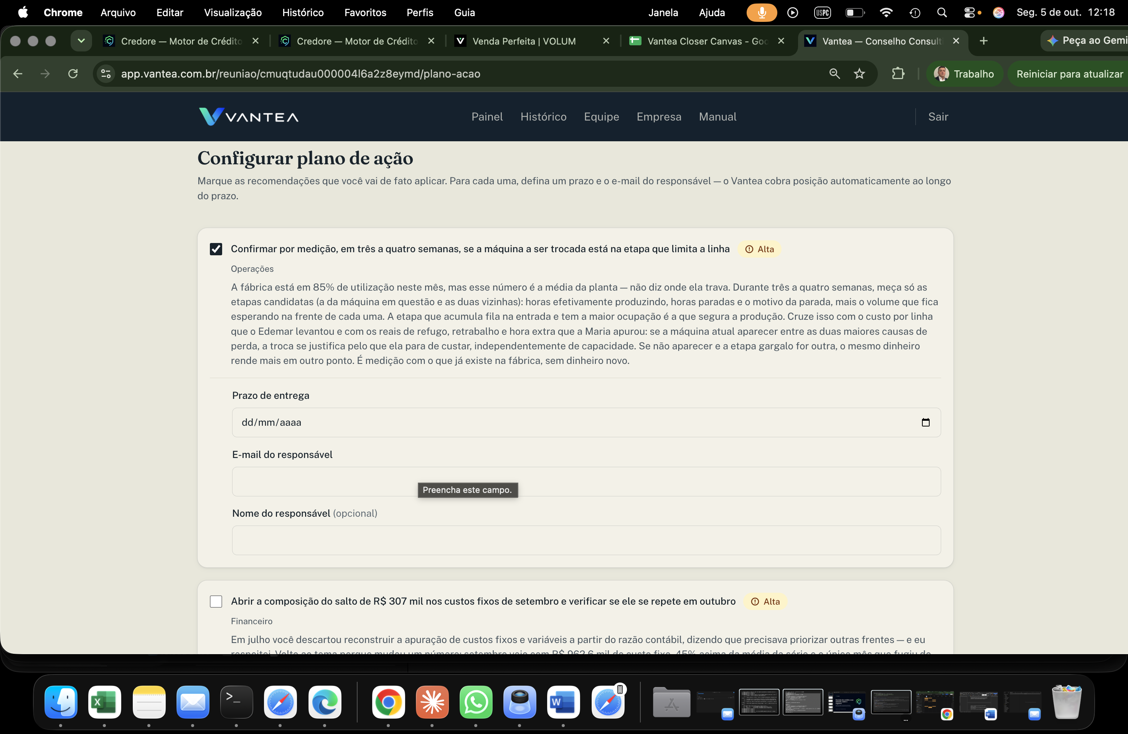Click Reiniciar para atualizar button

[1069, 73]
